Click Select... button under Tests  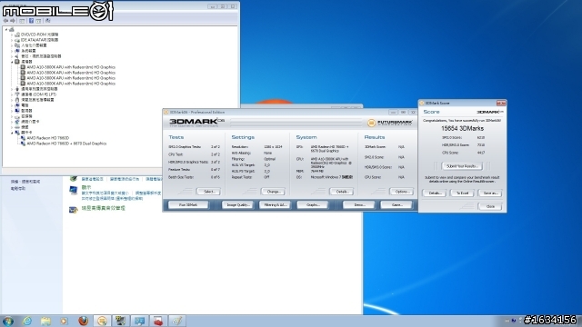[x=208, y=192]
